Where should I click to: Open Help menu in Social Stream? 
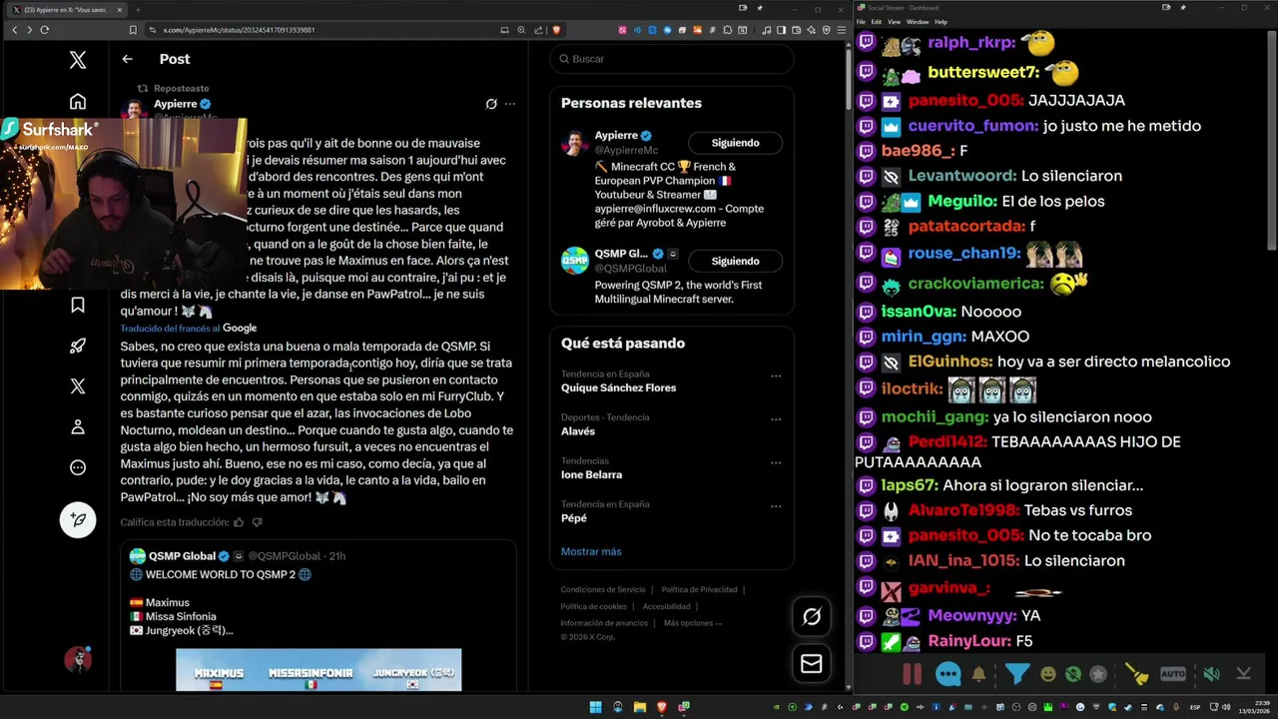tap(941, 21)
